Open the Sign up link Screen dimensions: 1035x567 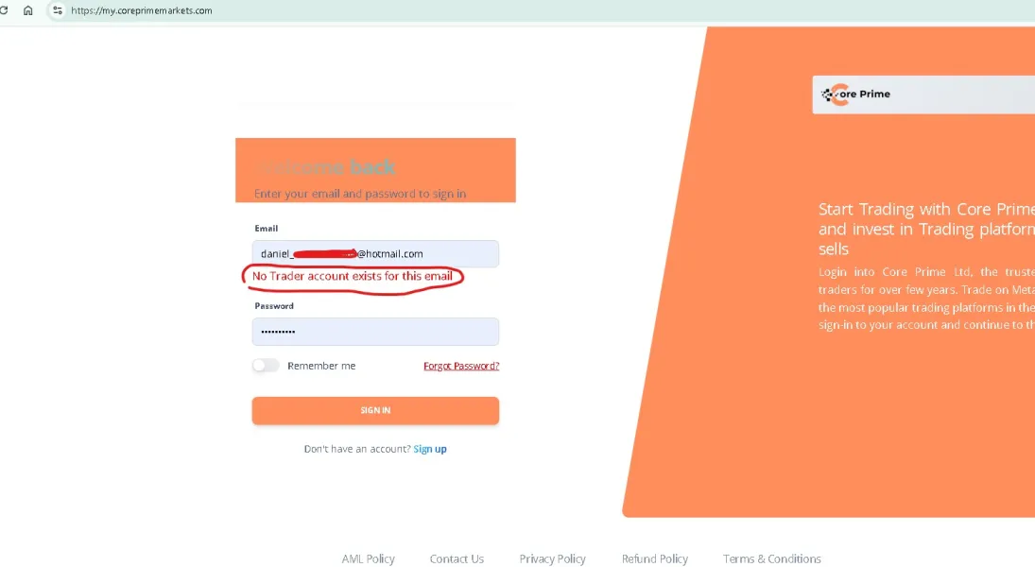pyautogui.click(x=430, y=449)
